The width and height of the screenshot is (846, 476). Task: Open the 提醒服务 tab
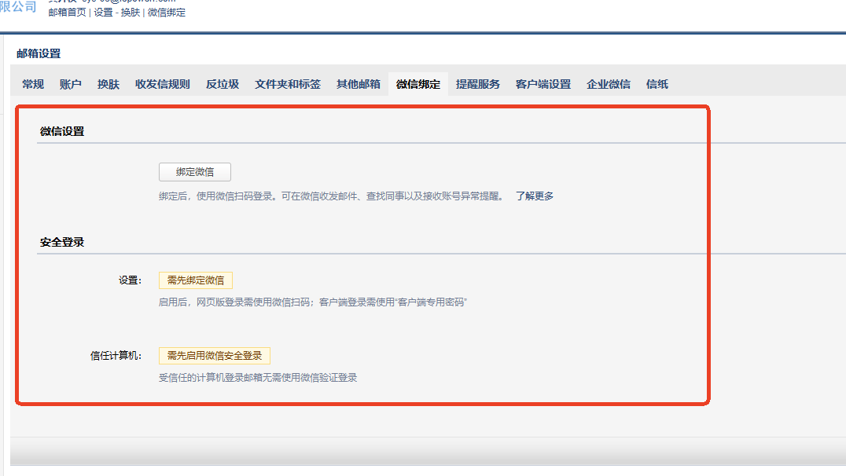478,84
